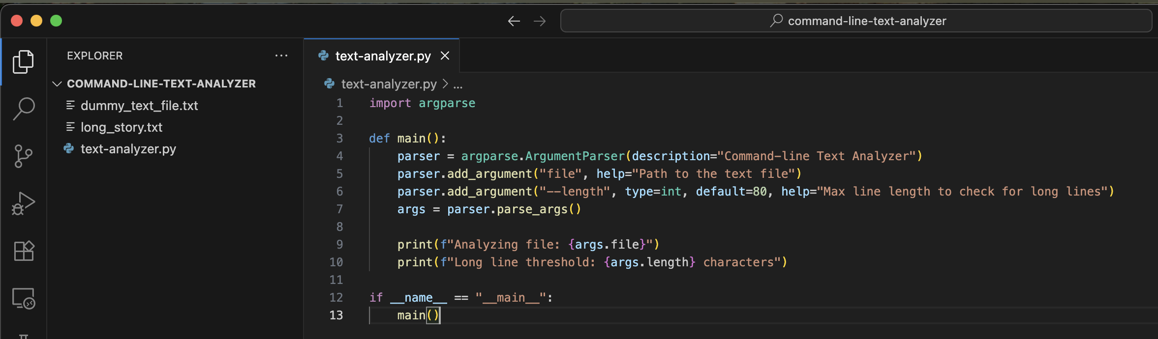1158x339 pixels.
Task: Close the text-analyzer.py tab
Action: tap(445, 56)
